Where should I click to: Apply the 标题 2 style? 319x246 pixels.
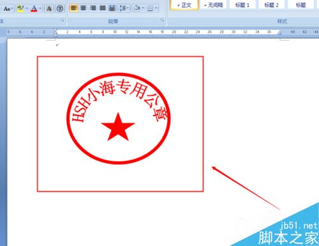coord(271,4)
